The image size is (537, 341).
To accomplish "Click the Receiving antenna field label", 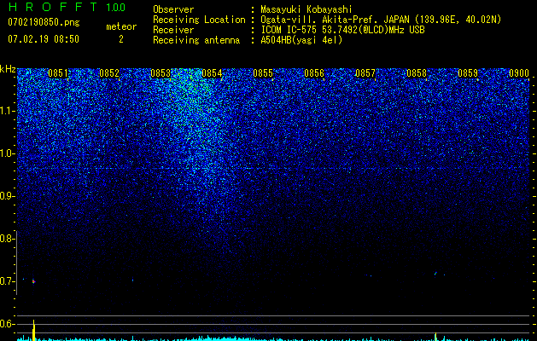I will pyautogui.click(x=196, y=40).
